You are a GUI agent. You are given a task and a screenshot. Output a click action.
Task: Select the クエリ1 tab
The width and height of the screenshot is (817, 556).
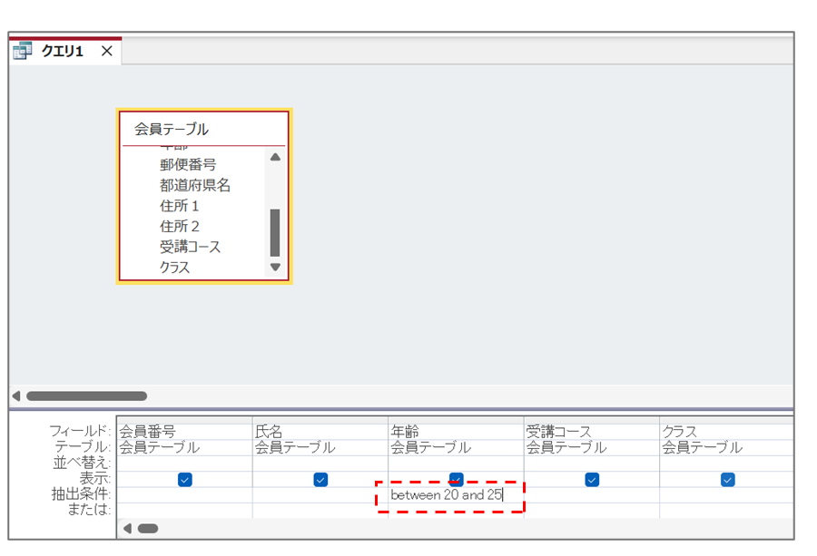pos(62,52)
